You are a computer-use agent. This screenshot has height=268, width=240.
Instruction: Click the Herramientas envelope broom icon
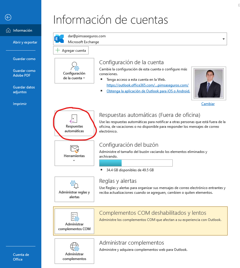point(74,149)
